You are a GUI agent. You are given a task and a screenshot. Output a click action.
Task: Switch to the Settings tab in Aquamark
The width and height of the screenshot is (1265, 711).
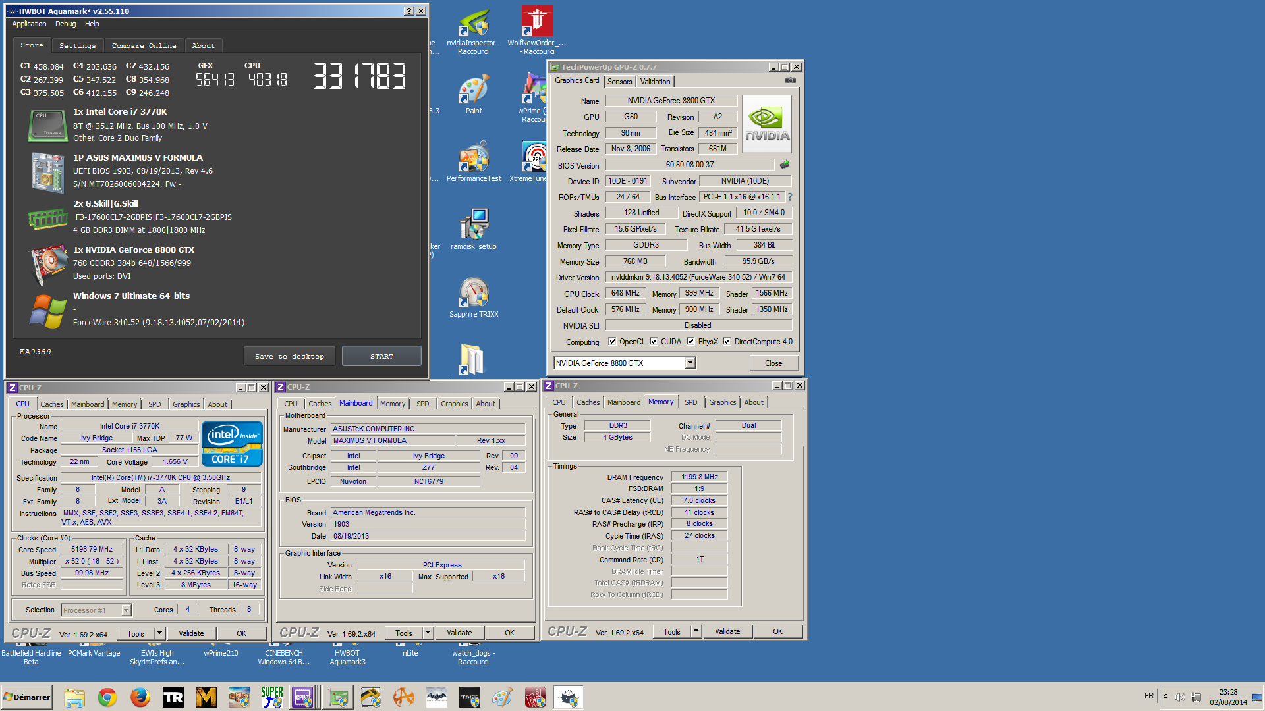[78, 46]
